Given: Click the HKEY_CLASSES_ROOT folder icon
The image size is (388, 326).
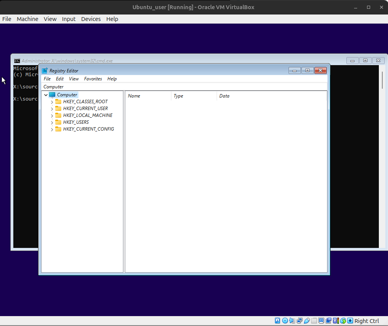Looking at the screenshot, I should (x=58, y=102).
